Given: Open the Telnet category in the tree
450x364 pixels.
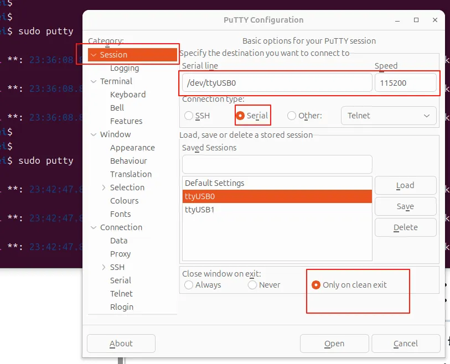Looking at the screenshot, I should click(121, 294).
